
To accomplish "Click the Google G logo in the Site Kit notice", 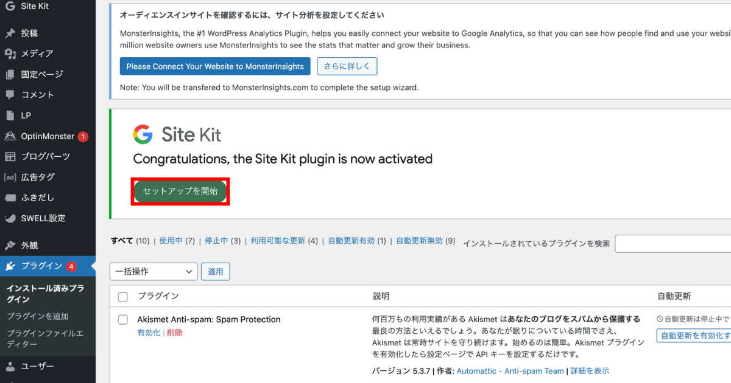I will 143,134.
